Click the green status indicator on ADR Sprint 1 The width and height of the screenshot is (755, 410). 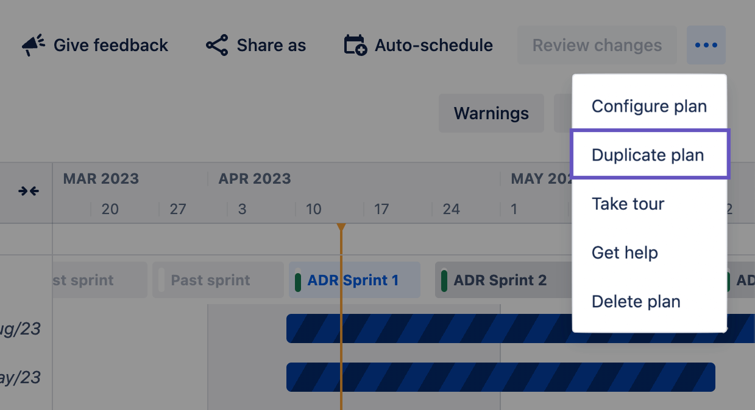click(298, 279)
